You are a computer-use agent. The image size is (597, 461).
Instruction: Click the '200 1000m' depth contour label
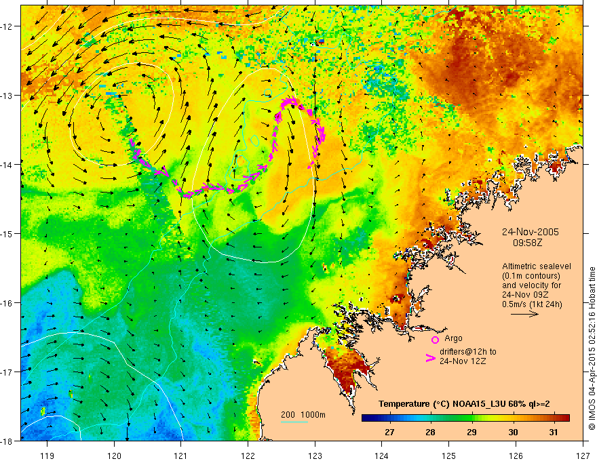tap(303, 415)
